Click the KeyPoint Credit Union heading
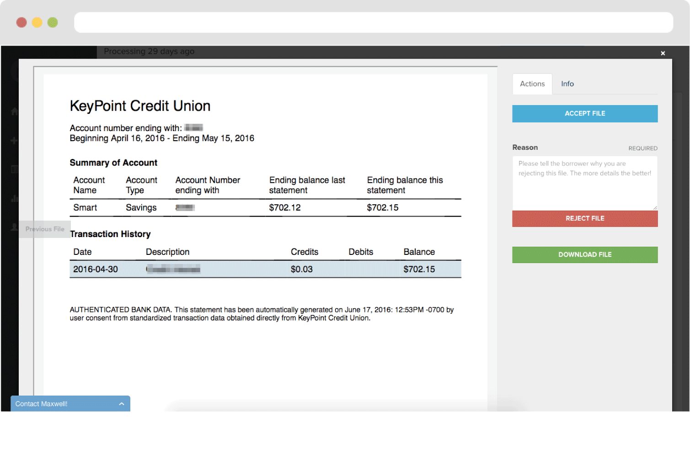The height and width of the screenshot is (449, 690). 140,106
